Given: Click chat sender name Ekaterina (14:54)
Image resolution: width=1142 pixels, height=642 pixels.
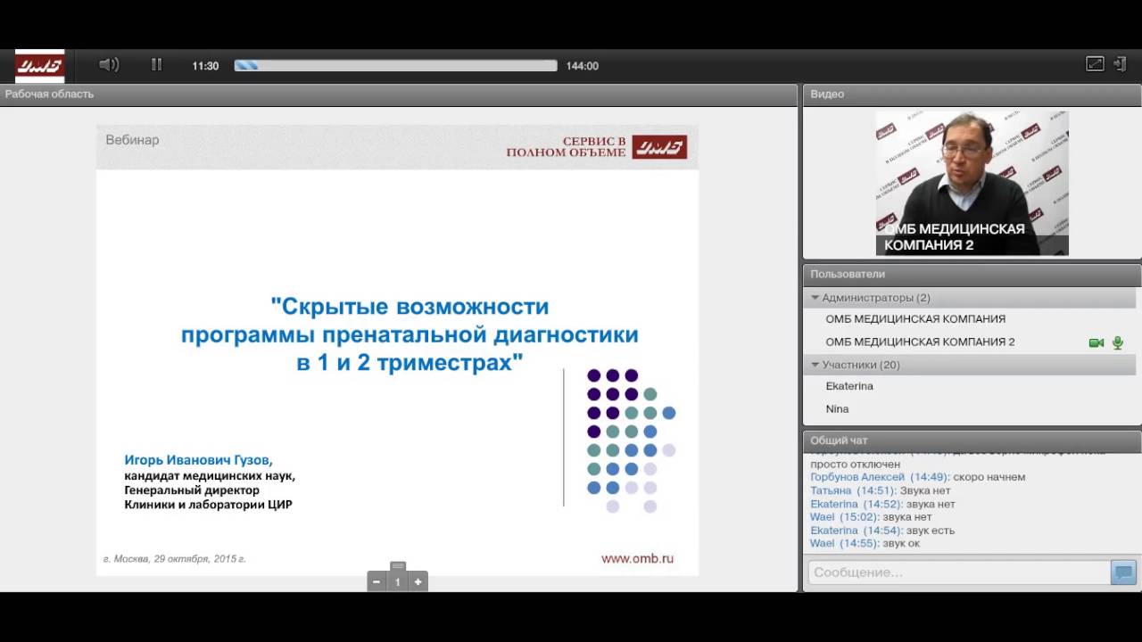Looking at the screenshot, I should click(x=856, y=531).
